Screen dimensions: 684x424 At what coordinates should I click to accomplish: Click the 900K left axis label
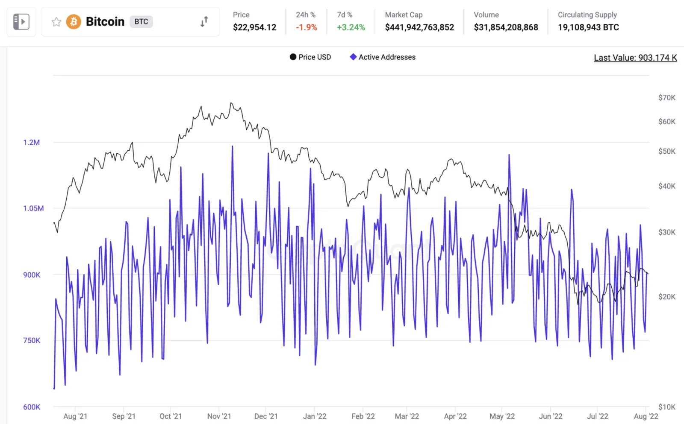pyautogui.click(x=32, y=275)
